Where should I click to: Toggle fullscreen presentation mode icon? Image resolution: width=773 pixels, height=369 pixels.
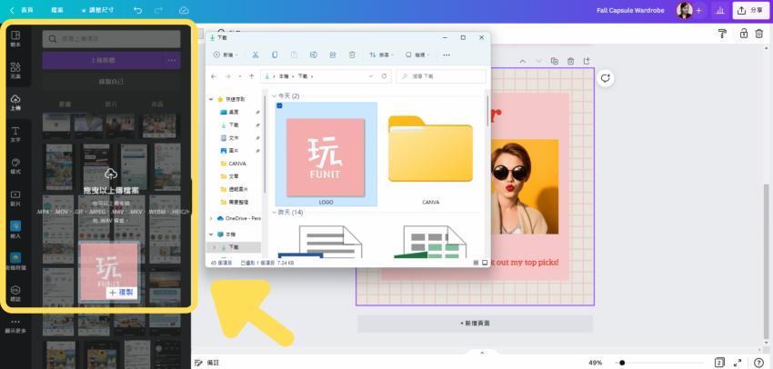click(738, 363)
